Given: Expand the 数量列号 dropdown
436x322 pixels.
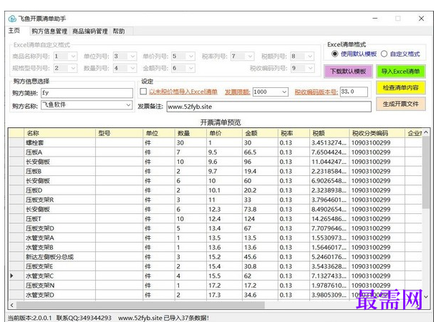Looking at the screenshot, I should [x=132, y=68].
